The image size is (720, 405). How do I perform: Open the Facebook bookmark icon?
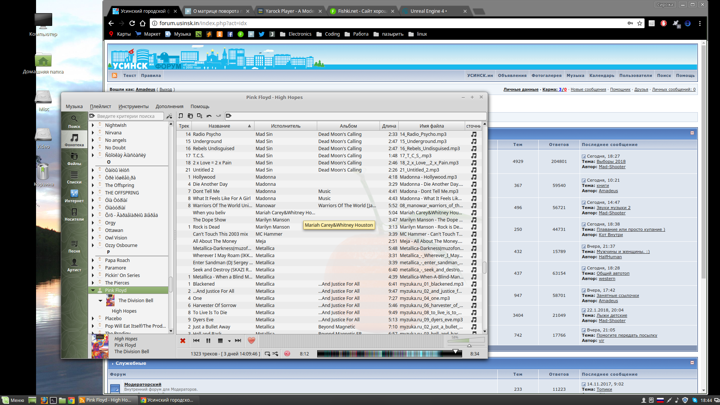coord(230,34)
